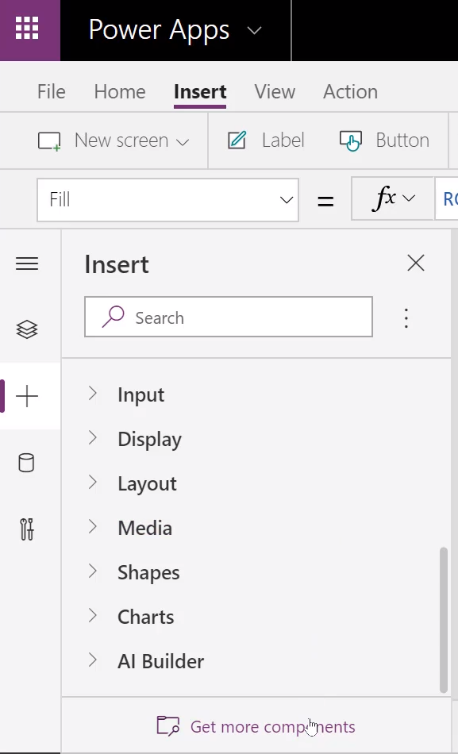This screenshot has width=458, height=754.
Task: Open the Data sources cylinder icon
Action: pyautogui.click(x=26, y=463)
